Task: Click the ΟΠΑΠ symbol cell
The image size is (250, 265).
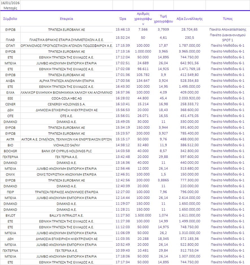Action: click(x=10, y=46)
